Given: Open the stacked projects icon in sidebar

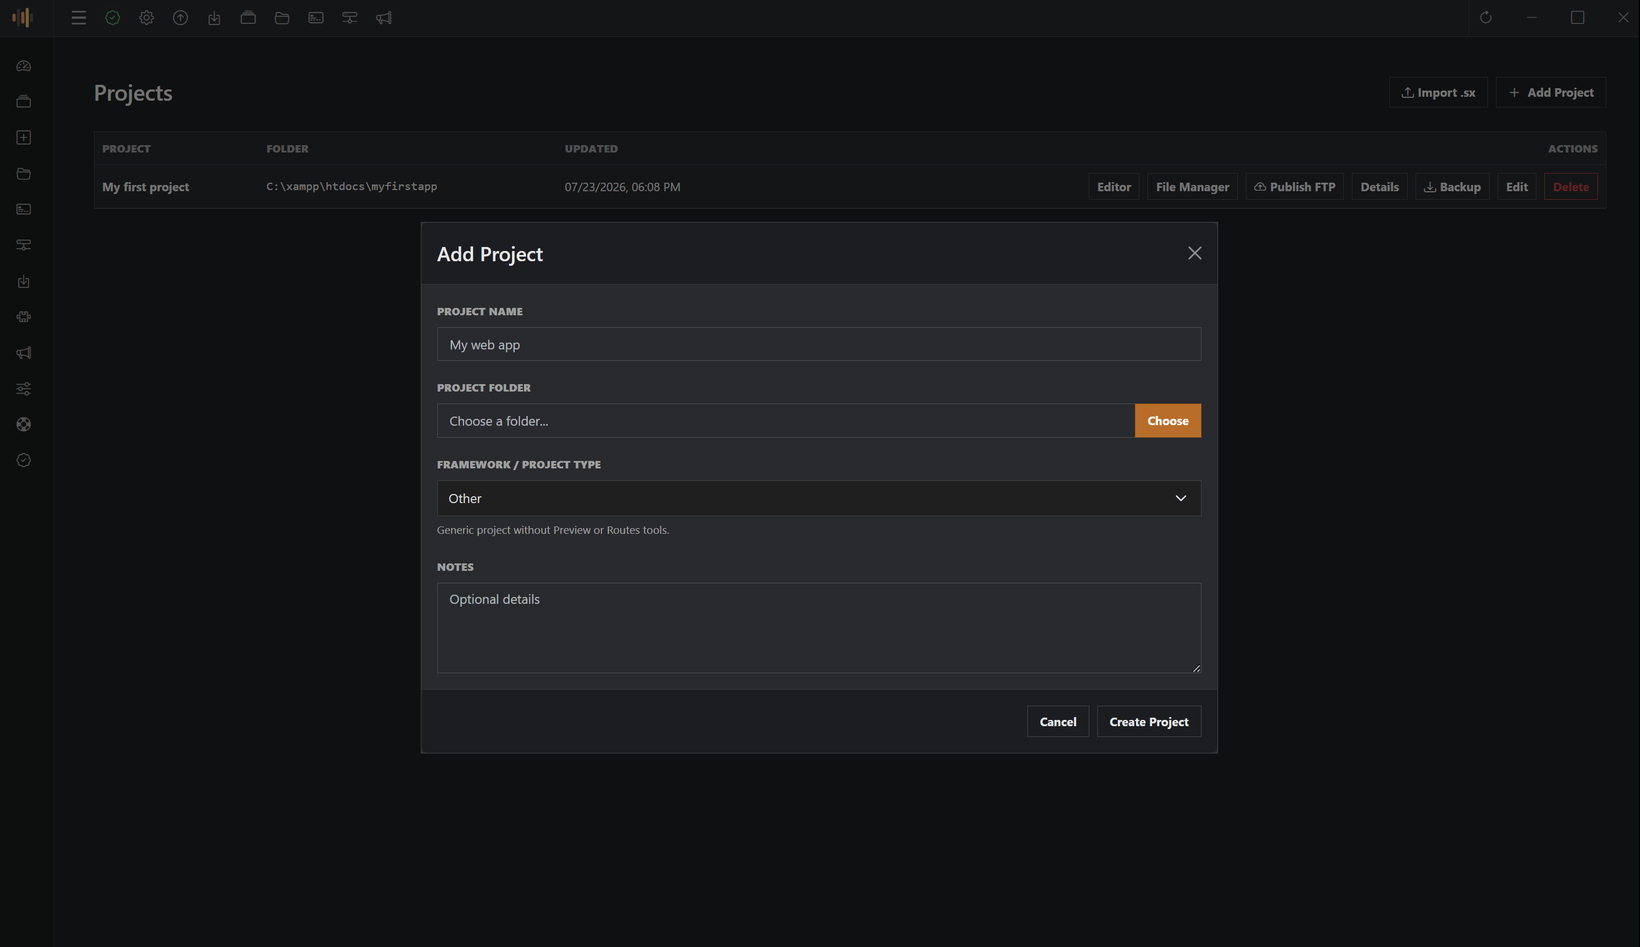Looking at the screenshot, I should [23, 101].
